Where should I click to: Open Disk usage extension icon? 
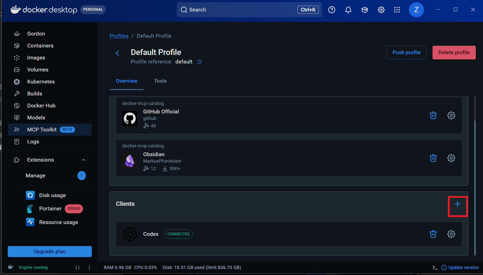[30, 195]
